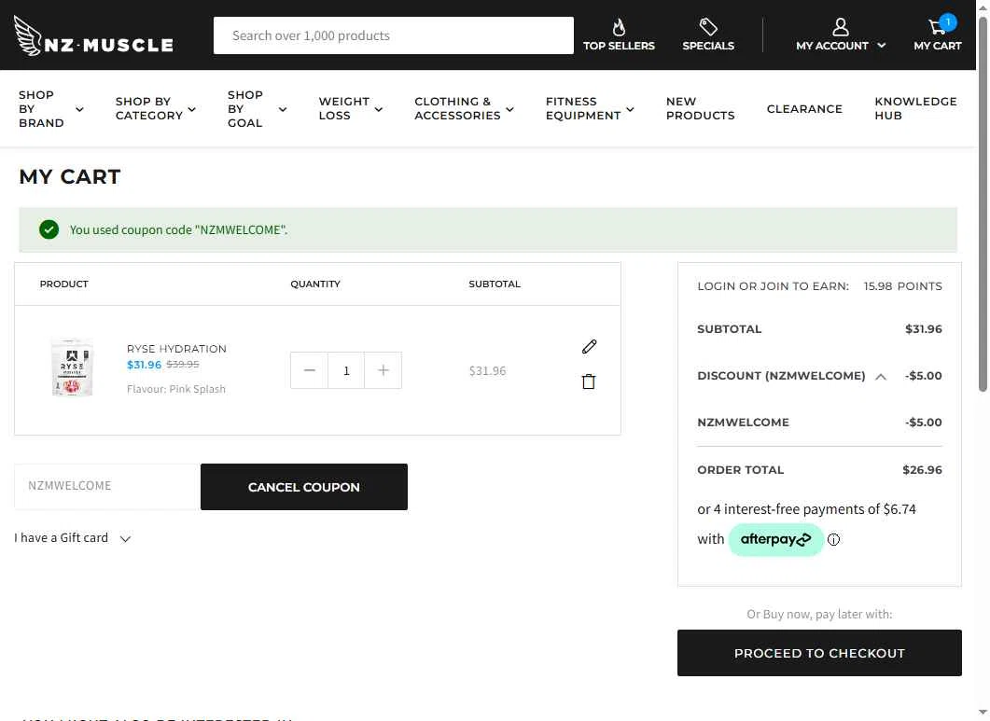
Task: Click the item subtotal $31.96
Action: pos(487,370)
